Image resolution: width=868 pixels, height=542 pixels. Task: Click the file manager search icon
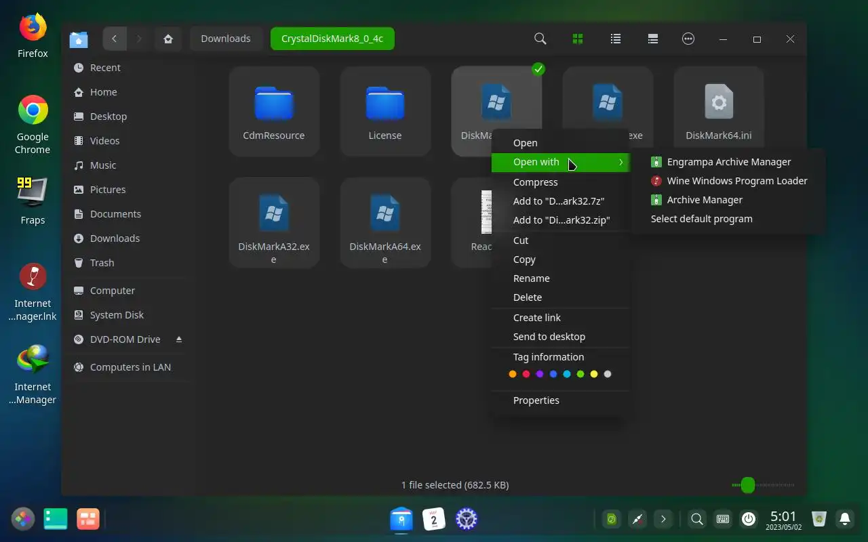540,39
